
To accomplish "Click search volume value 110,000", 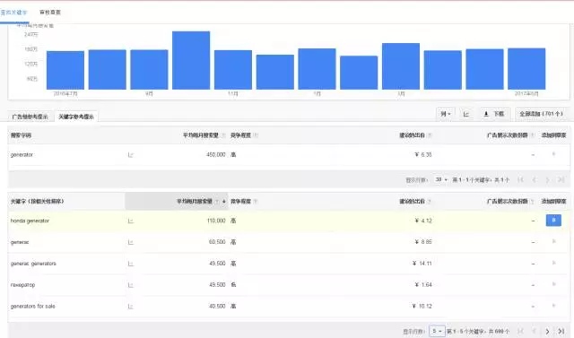I will tap(216, 221).
